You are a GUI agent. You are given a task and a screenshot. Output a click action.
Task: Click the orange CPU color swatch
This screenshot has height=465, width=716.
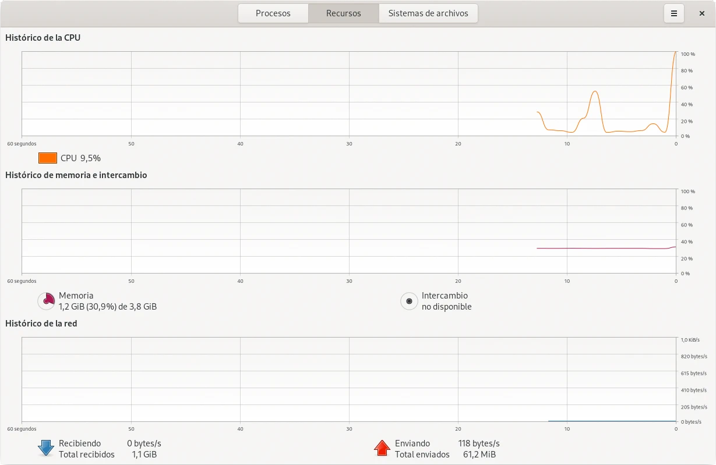[x=48, y=158]
